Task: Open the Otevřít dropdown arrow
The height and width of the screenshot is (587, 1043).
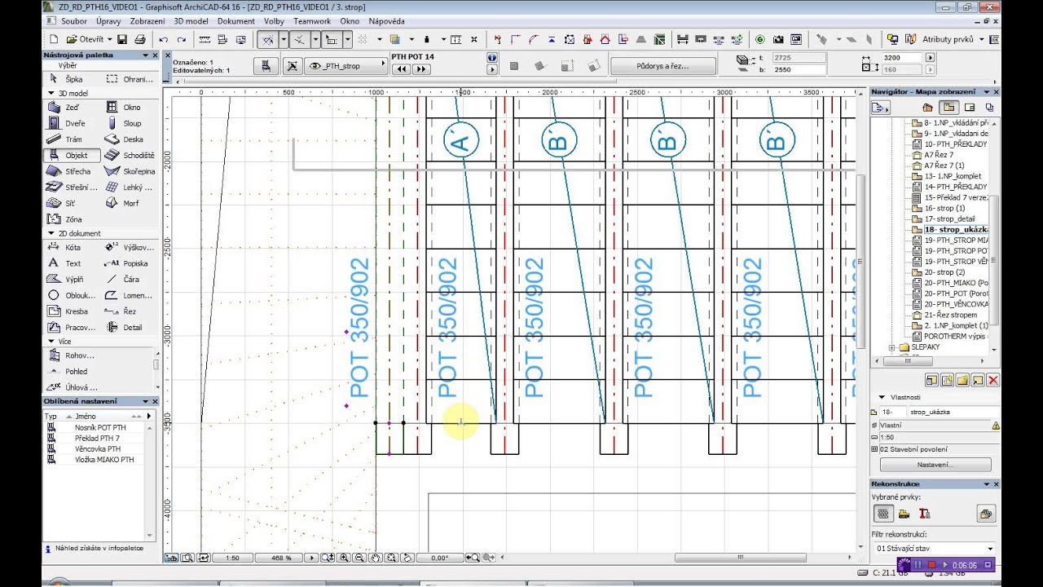Action: click(110, 39)
